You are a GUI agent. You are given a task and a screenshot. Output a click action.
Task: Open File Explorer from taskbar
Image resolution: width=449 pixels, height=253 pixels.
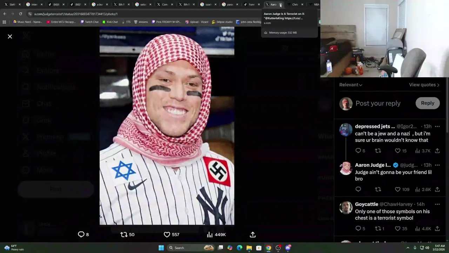tap(249, 248)
